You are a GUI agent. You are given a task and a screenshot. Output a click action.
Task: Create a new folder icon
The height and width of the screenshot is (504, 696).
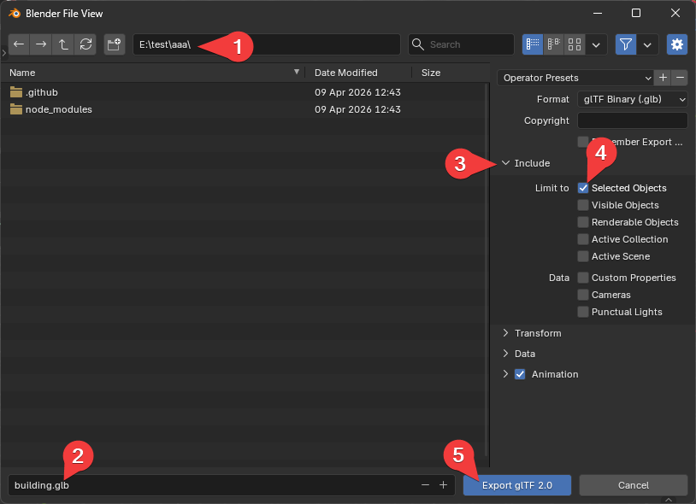pos(115,44)
